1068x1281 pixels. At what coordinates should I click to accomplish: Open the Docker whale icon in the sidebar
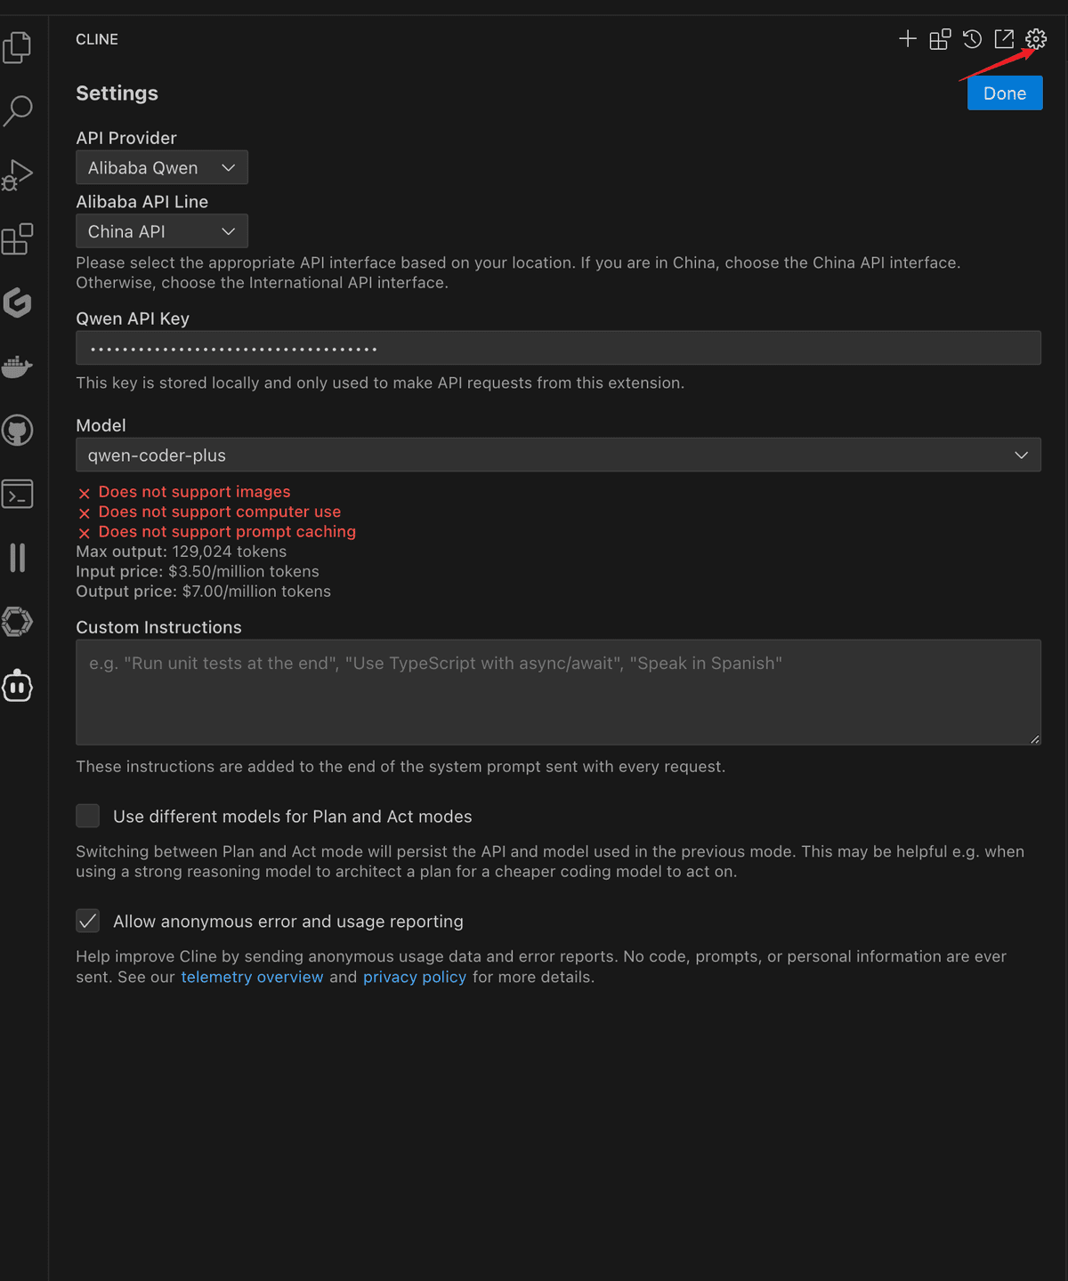17,367
